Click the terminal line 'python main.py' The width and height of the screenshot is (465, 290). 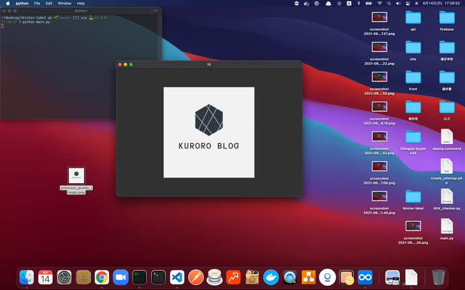coord(36,22)
